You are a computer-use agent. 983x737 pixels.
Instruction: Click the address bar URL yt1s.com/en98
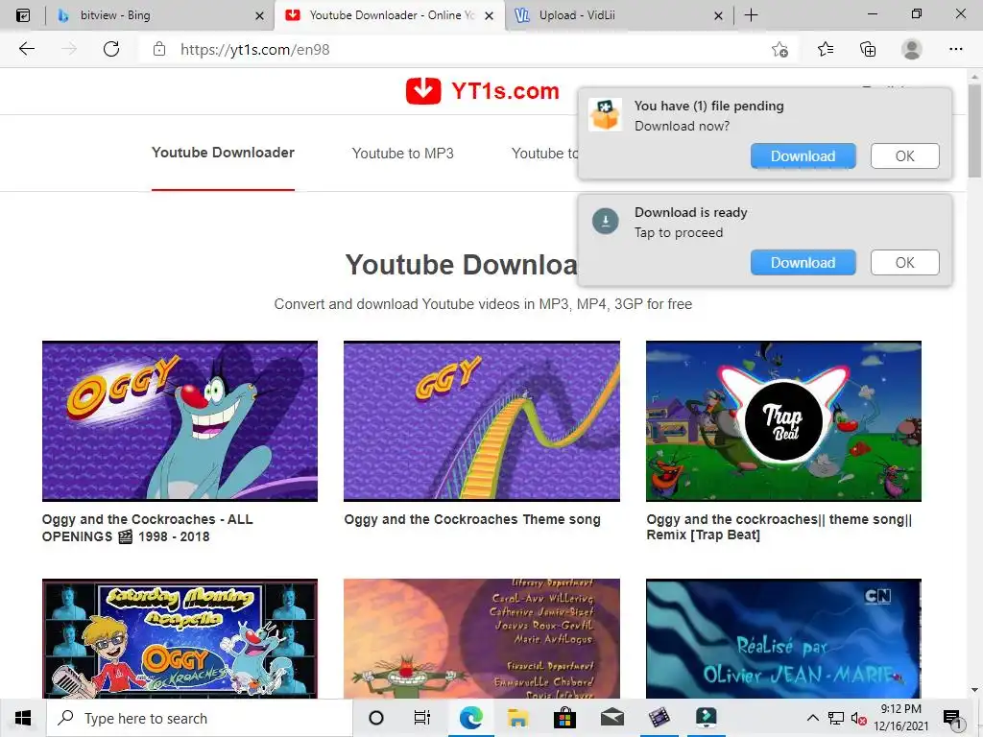point(255,50)
